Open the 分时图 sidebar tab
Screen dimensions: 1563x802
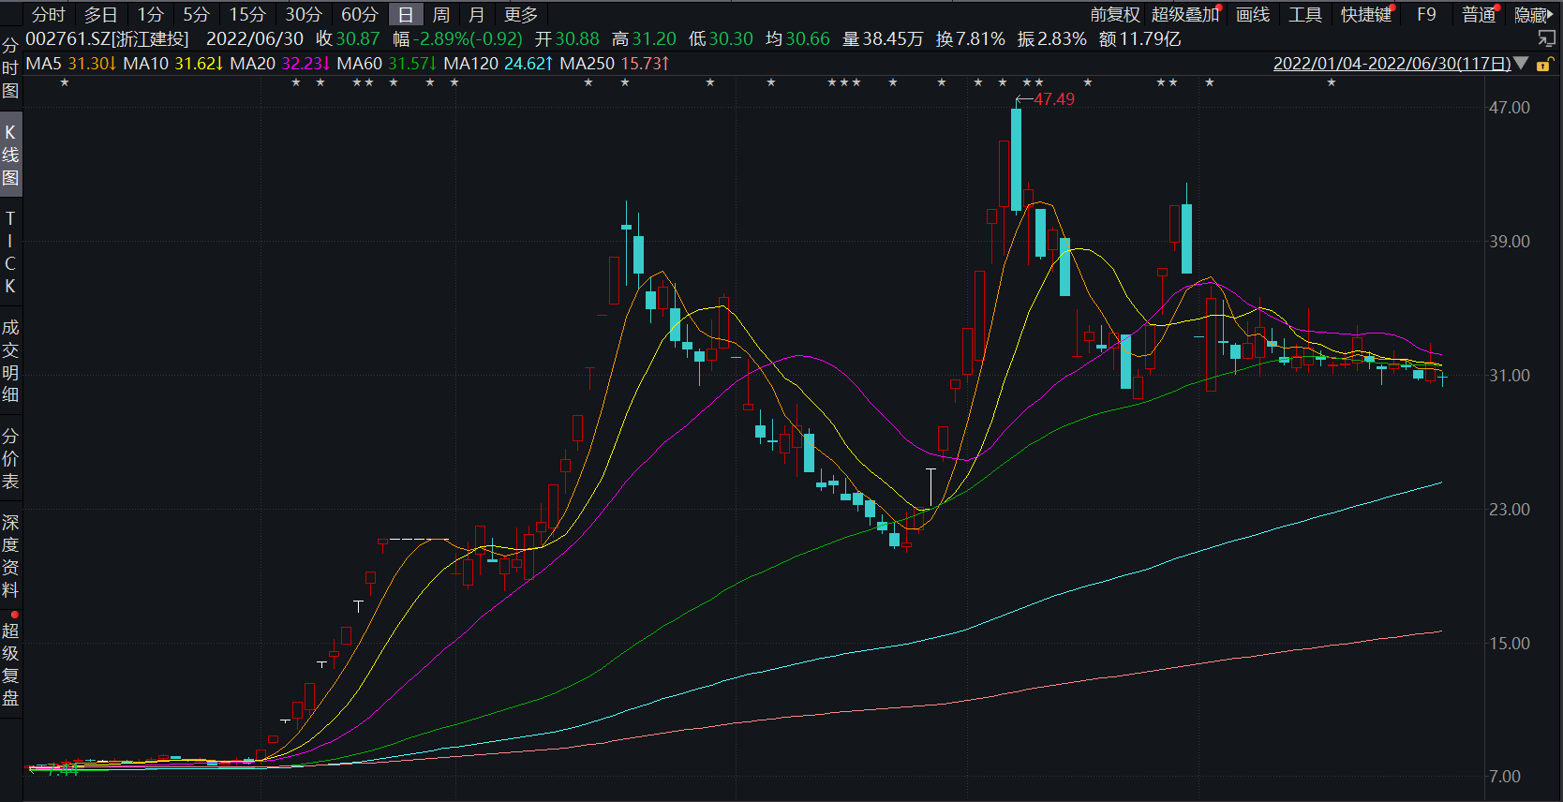click(x=10, y=68)
